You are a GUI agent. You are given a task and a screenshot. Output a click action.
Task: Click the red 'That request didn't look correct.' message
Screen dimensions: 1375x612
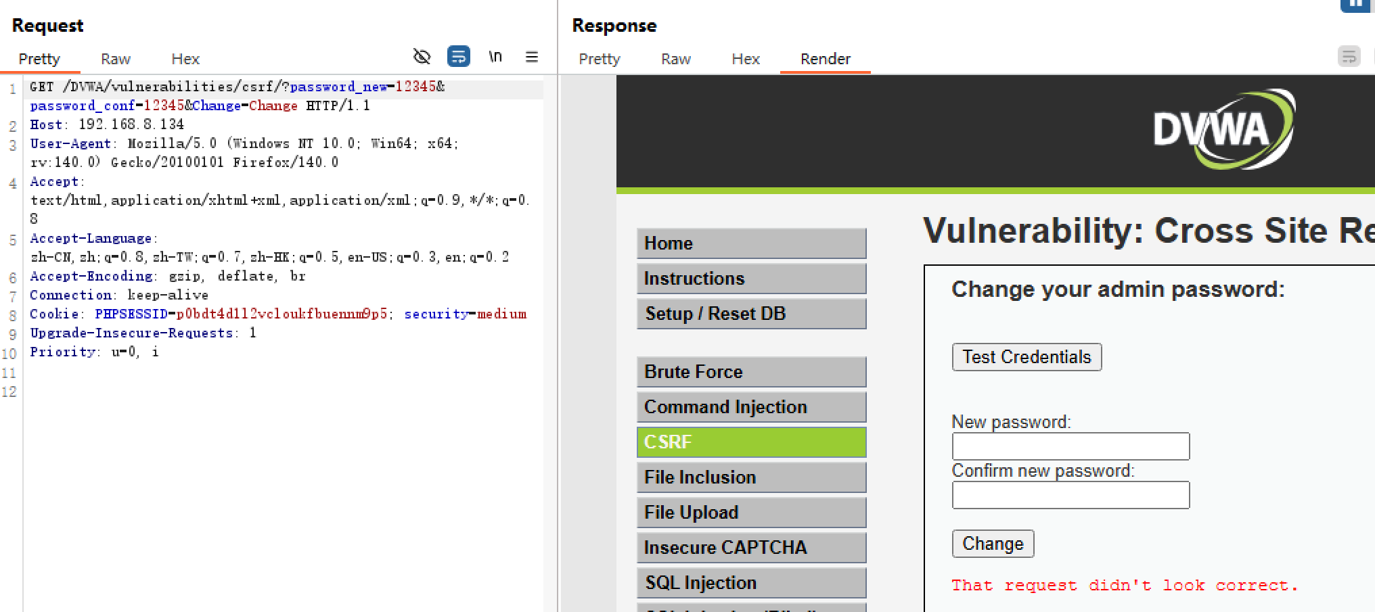(x=1125, y=586)
